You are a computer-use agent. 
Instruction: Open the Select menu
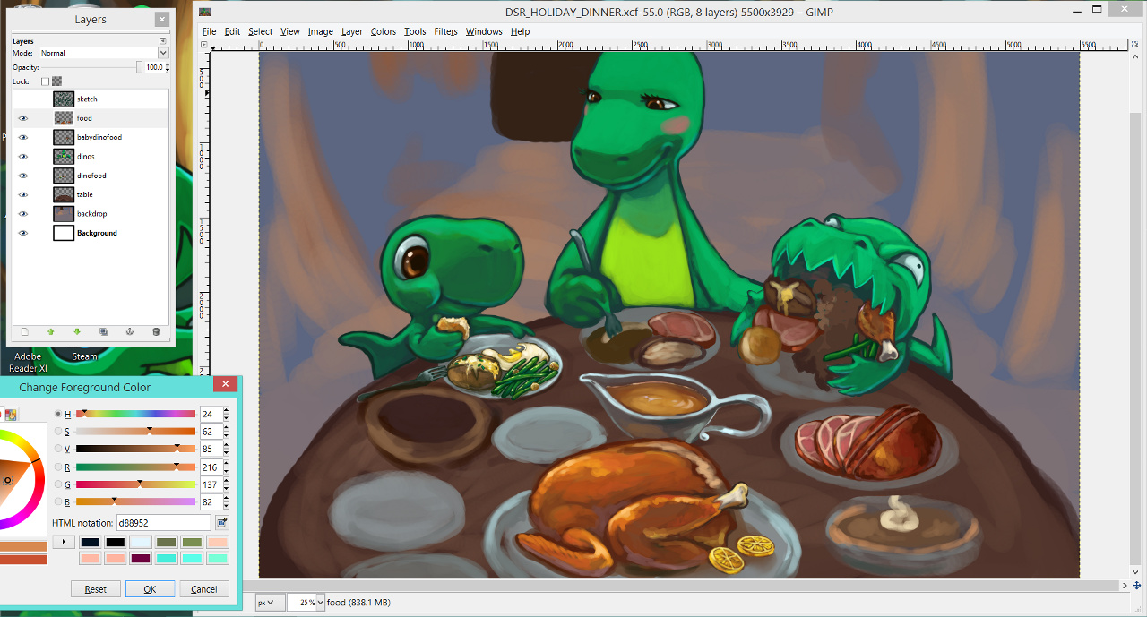point(261,31)
